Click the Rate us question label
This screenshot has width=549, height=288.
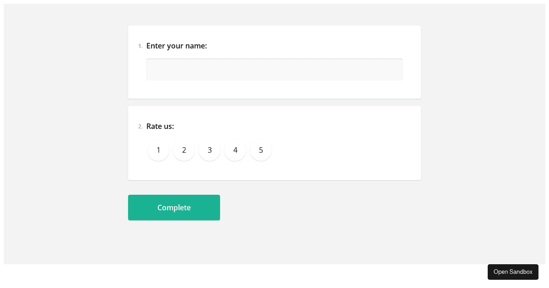pyautogui.click(x=160, y=126)
